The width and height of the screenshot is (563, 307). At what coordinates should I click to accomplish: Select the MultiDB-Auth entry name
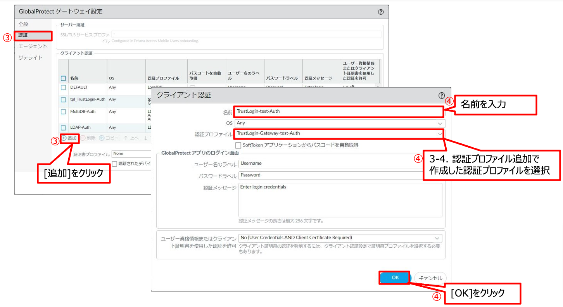pos(83,112)
